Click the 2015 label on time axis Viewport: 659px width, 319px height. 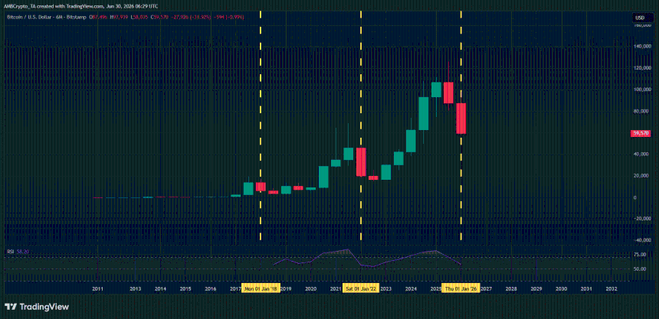[185, 289]
